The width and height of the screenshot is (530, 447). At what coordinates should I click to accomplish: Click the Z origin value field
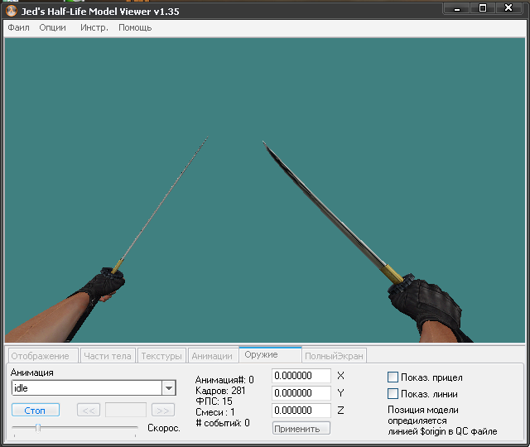click(301, 411)
